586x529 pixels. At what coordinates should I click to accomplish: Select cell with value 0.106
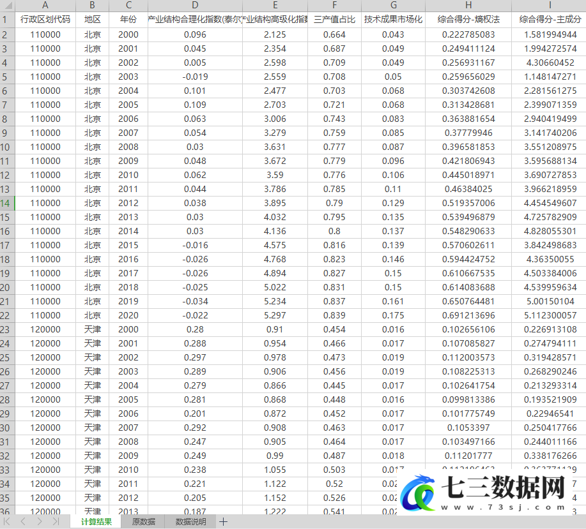393,175
